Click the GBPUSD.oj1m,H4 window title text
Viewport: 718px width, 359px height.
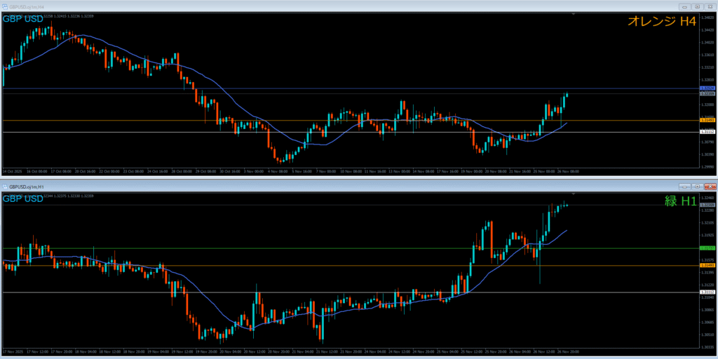point(26,7)
